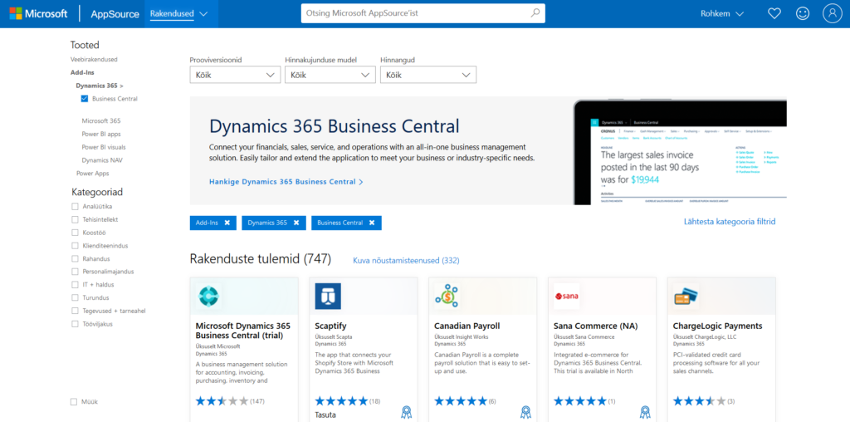850x422 pixels.
Task: Open the Sana Commerce (NA) title
Action: 595,326
